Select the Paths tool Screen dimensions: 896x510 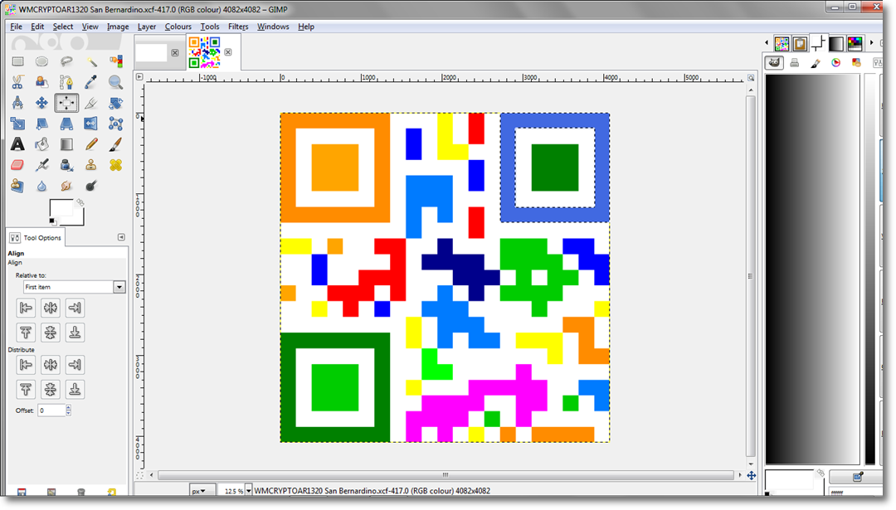(x=66, y=82)
